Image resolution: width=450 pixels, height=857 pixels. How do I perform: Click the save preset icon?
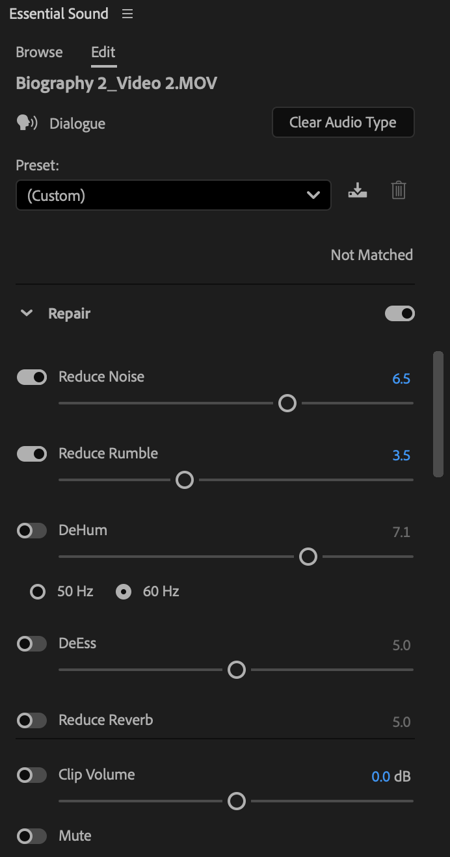[x=358, y=191]
